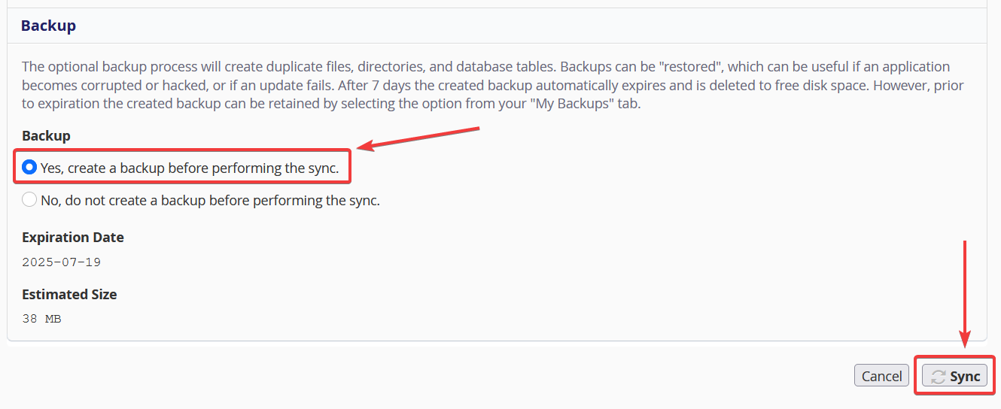Click the red arrow pointing at the Yes option
The image size is (1001, 409).
point(418,139)
